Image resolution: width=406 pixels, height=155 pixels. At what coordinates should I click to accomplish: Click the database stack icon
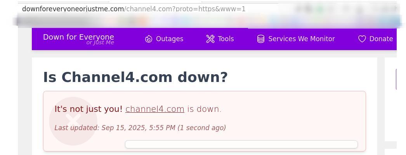click(x=261, y=39)
